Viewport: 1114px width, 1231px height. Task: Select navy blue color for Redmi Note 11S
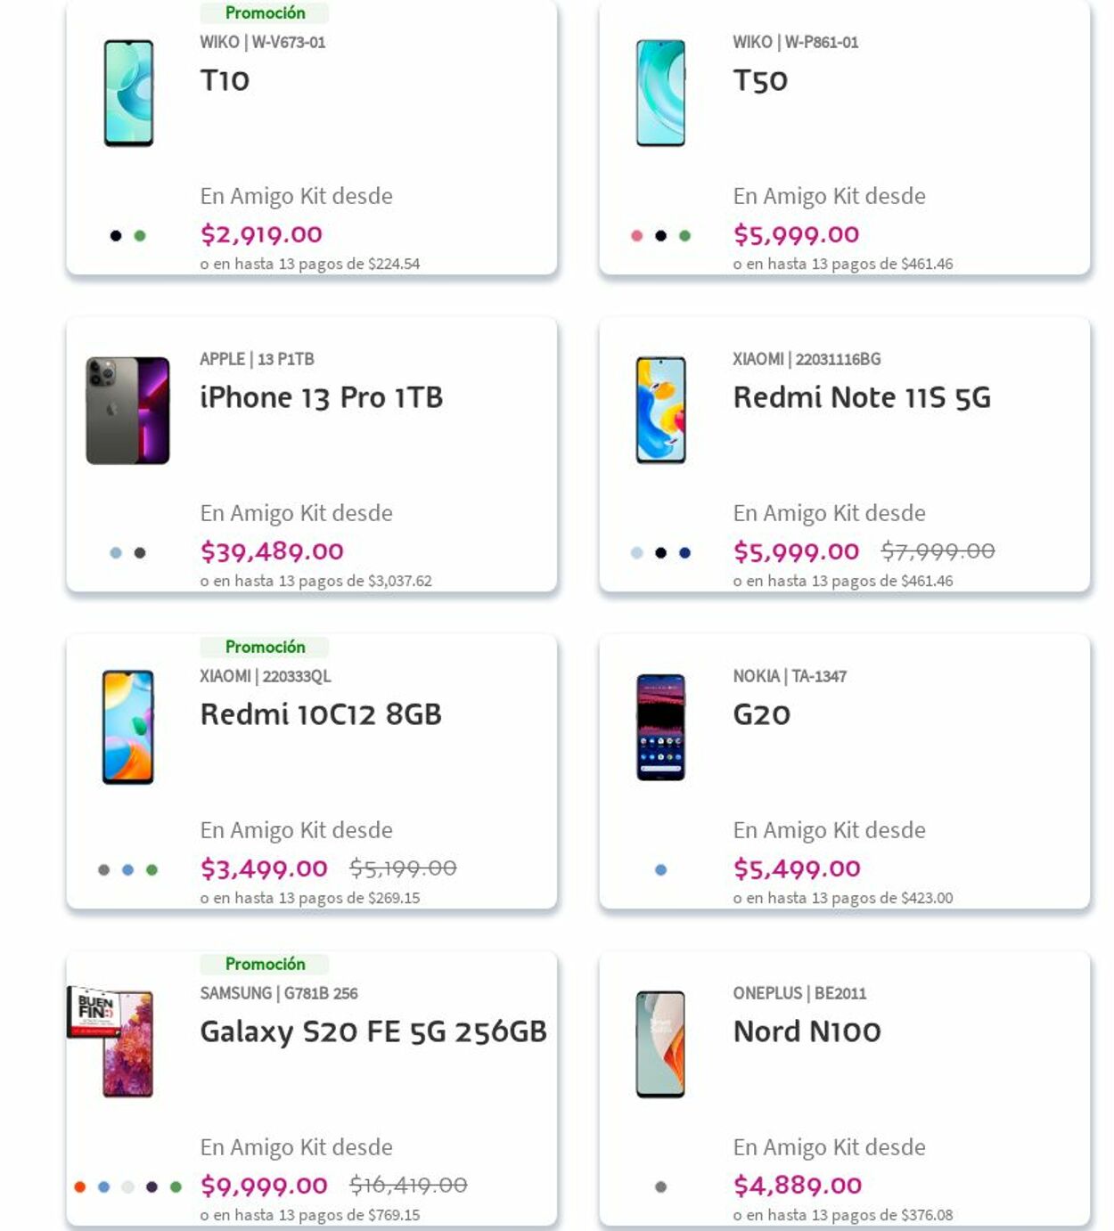pyautogui.click(x=684, y=553)
